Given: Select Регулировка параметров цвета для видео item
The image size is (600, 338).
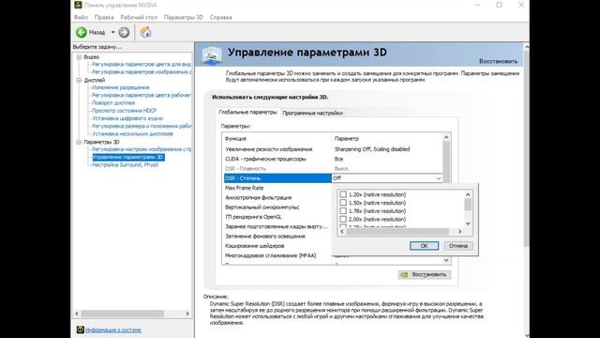Looking at the screenshot, I should coord(142,65).
